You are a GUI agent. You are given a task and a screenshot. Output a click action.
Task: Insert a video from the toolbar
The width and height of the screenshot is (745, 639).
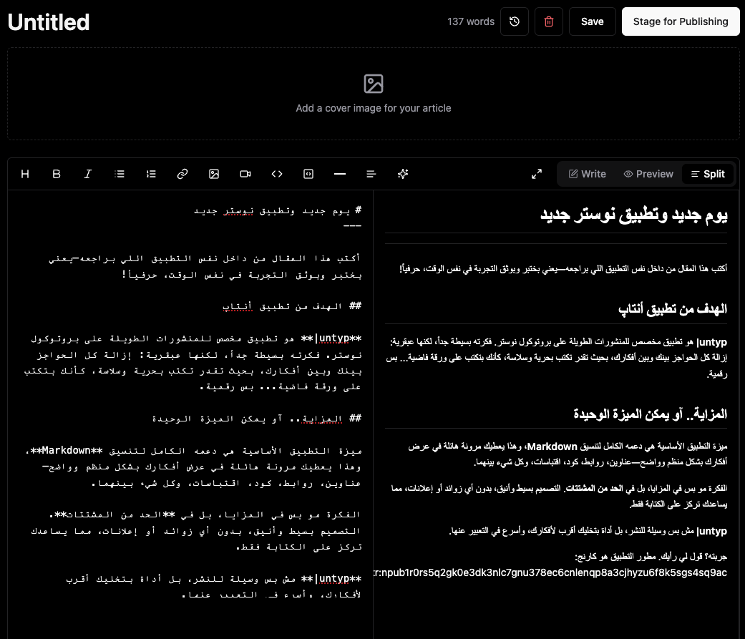point(245,174)
